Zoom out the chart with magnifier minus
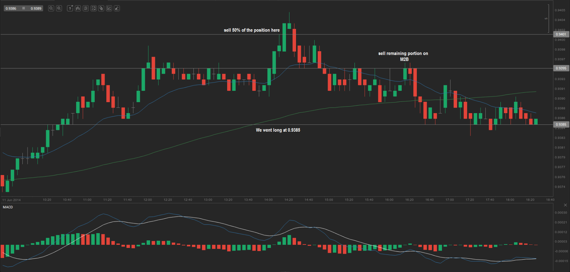 tap(51, 8)
